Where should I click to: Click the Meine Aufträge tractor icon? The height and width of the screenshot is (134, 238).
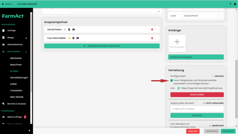point(3,117)
